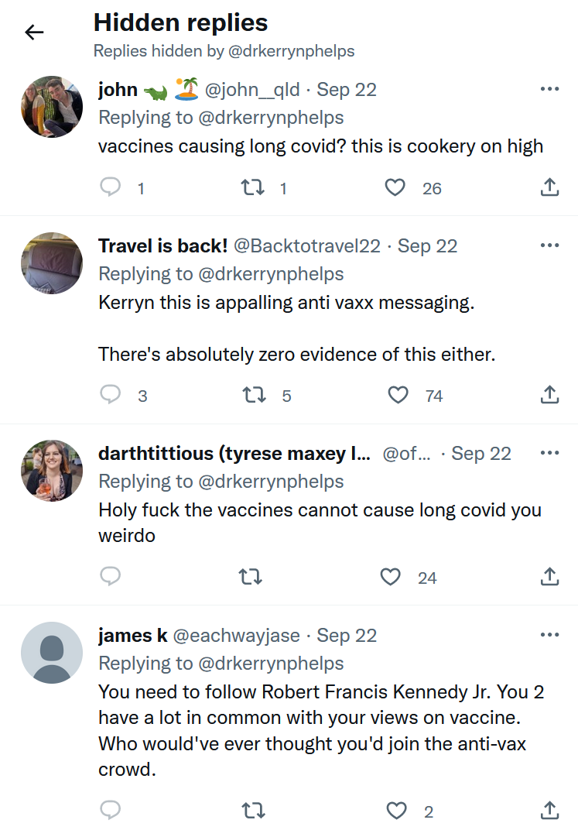Open more options for john's tweet
The image size is (578, 837).
coord(549,89)
